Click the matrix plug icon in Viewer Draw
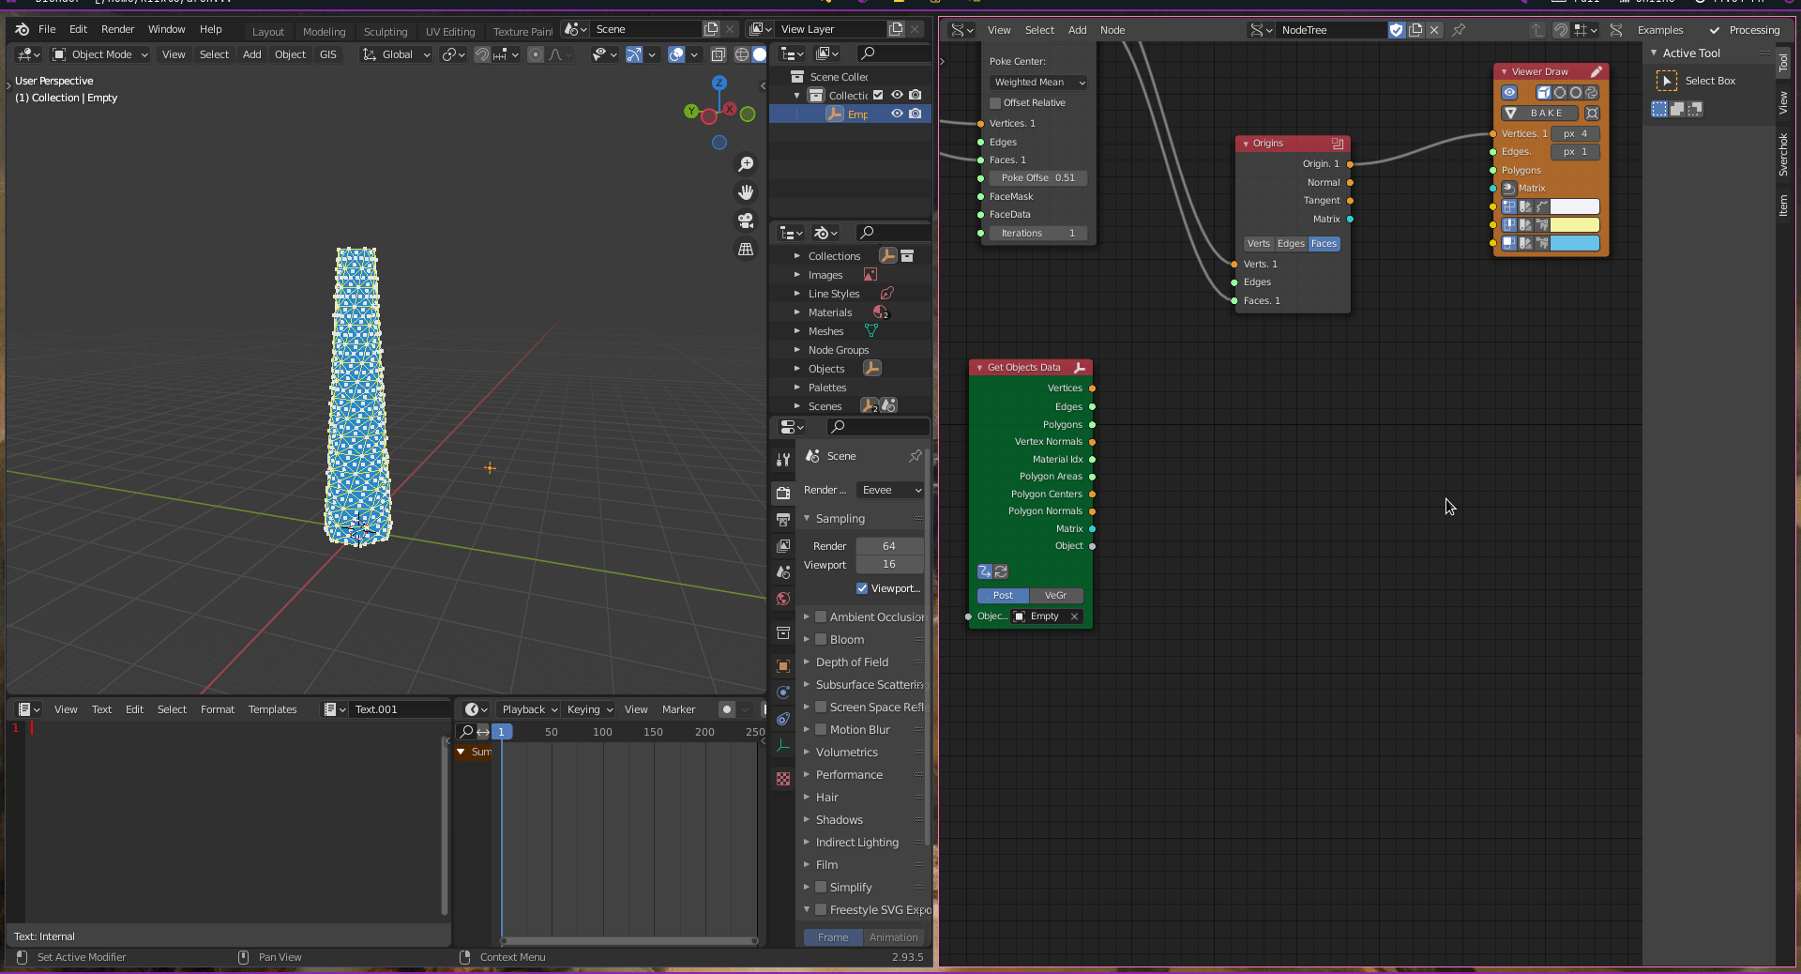This screenshot has width=1801, height=974. [1509, 188]
